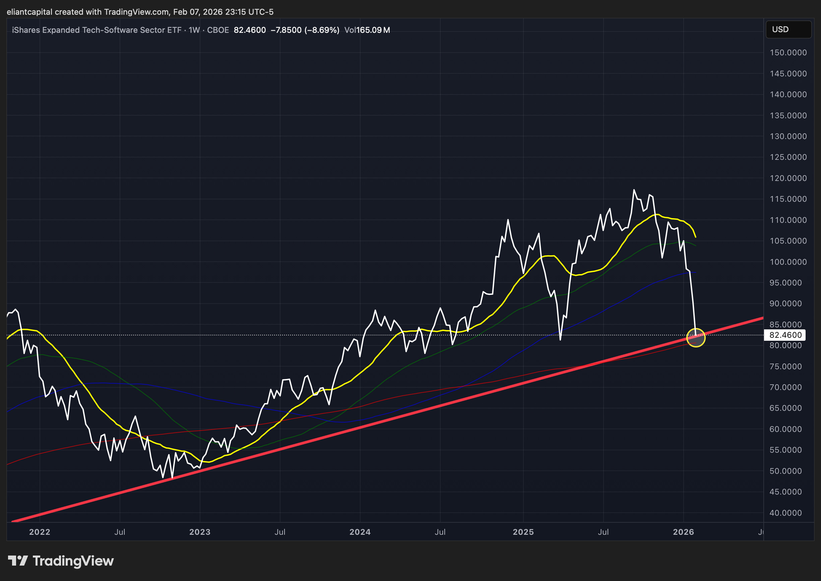Select the current price label 82.4600 on axis
Viewport: 821px width, 581px height.
(x=785, y=335)
